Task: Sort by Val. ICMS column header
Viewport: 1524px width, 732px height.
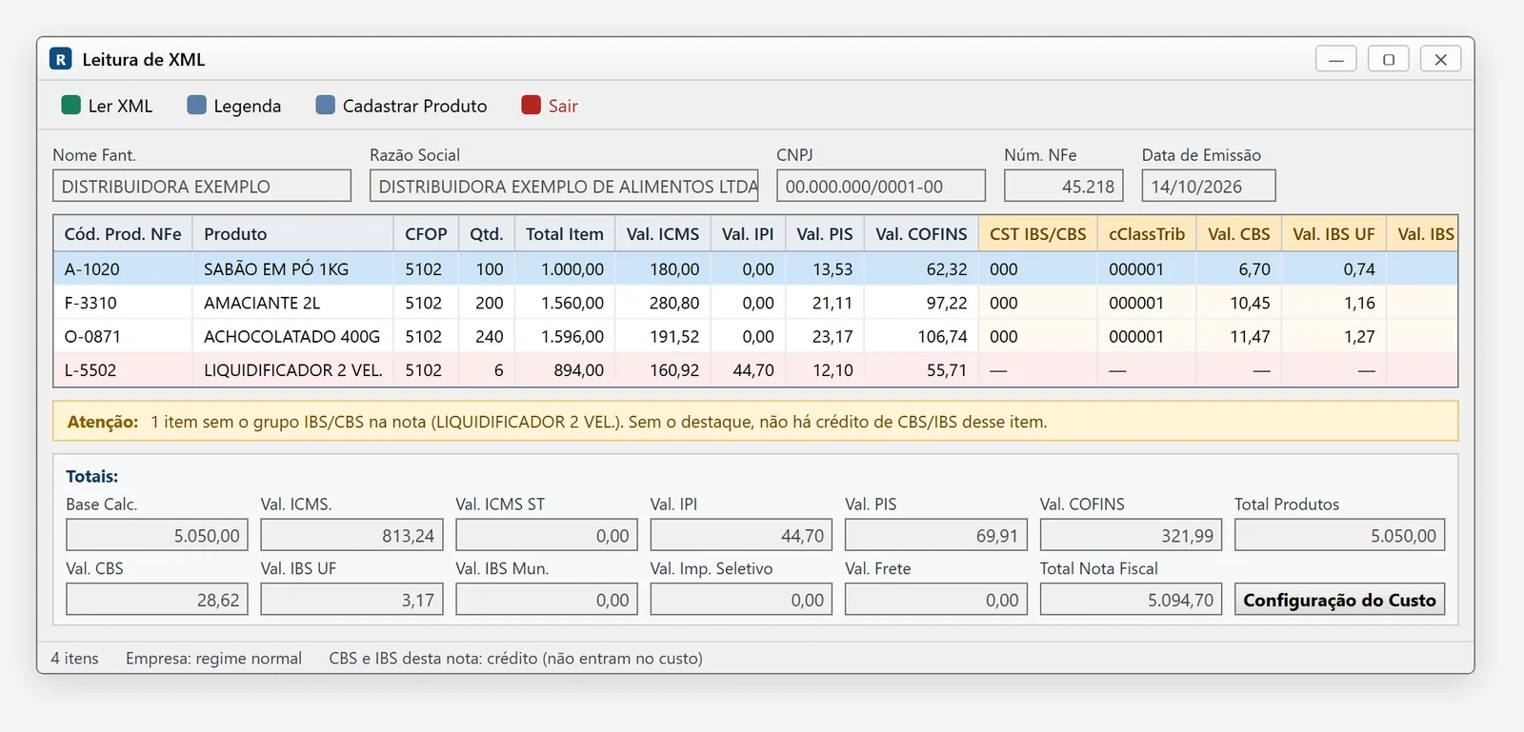Action: [663, 234]
